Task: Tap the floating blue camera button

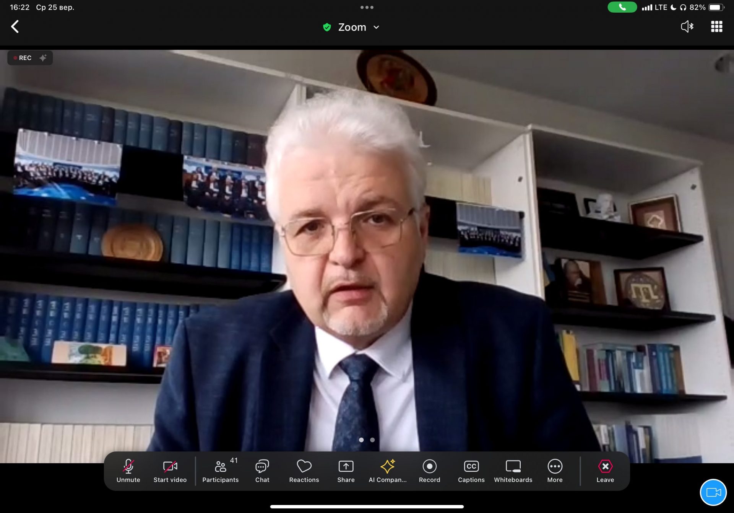Action: 713,492
